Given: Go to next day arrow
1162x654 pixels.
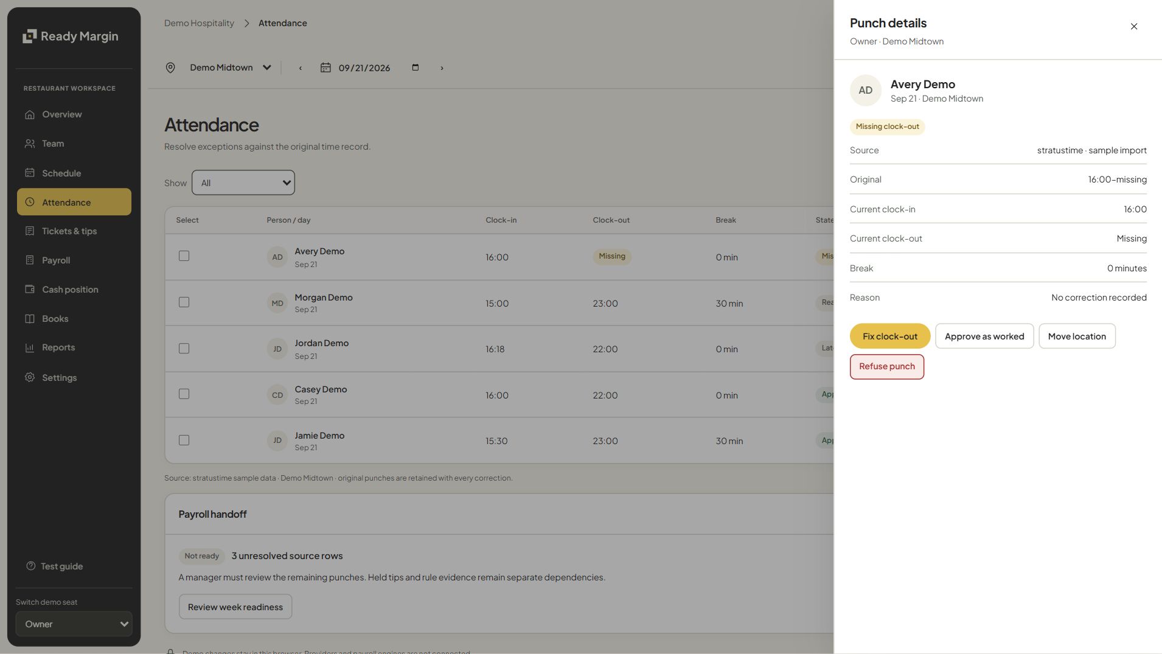Looking at the screenshot, I should [442, 68].
